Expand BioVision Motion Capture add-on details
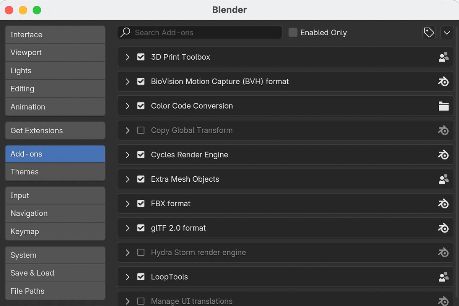The width and height of the screenshot is (459, 306). click(x=128, y=81)
